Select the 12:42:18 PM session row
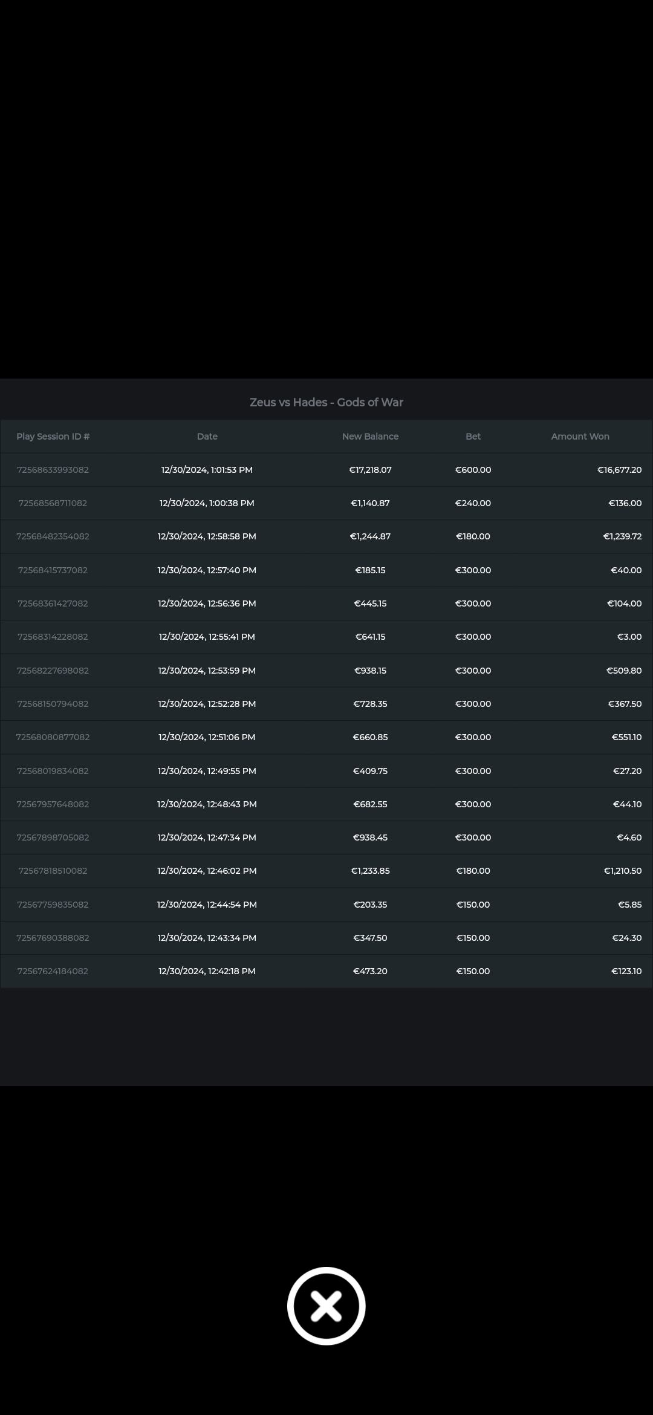653x1415 pixels. tap(207, 971)
